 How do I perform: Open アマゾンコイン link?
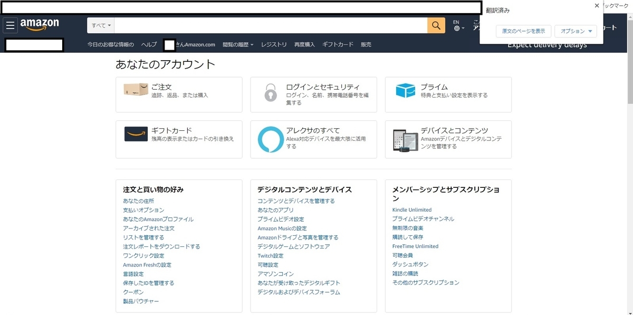(275, 274)
